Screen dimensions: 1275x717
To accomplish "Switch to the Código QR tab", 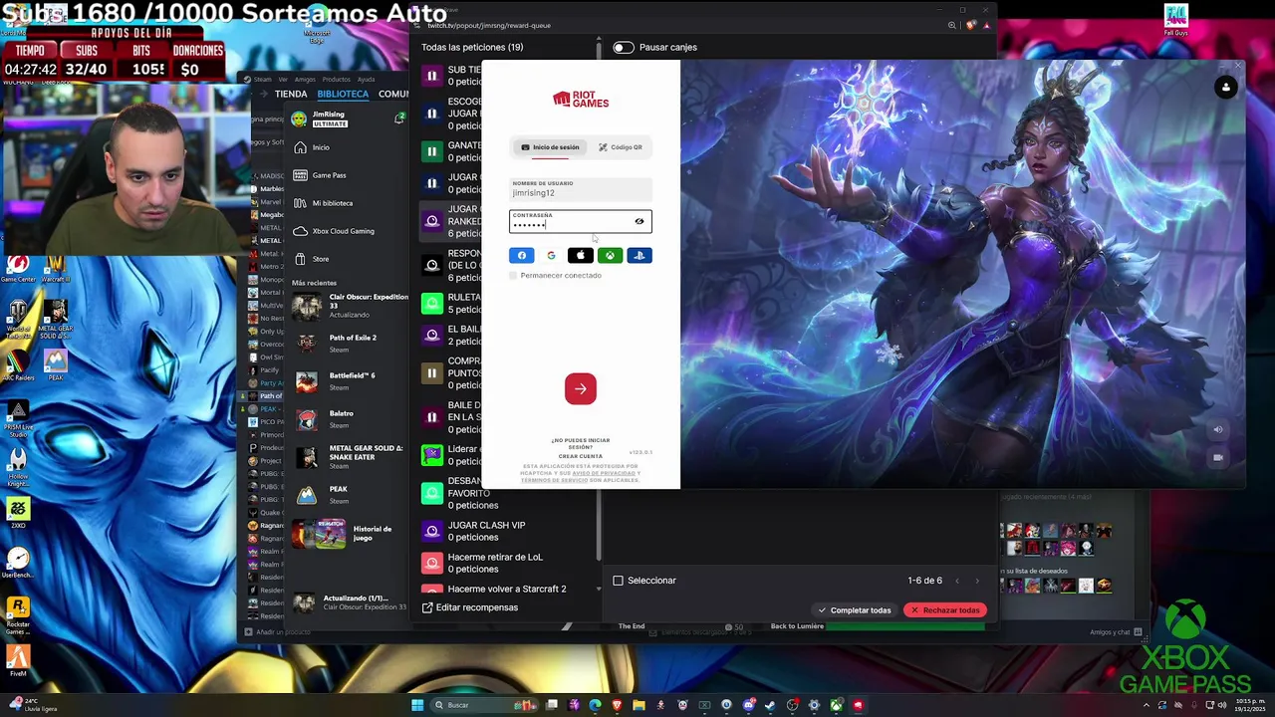I will 621,147.
